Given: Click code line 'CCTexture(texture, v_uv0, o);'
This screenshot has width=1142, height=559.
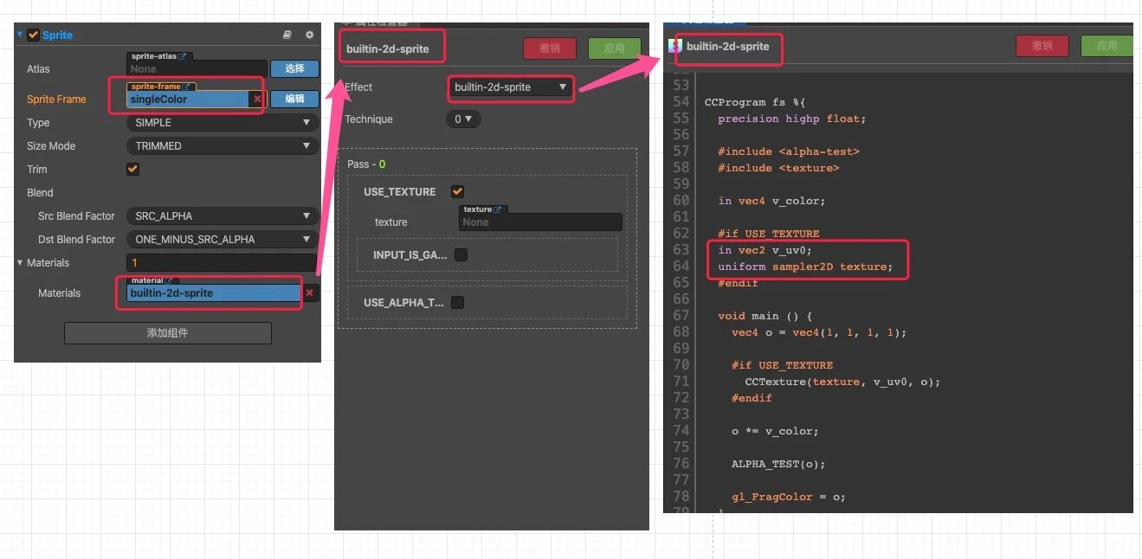Looking at the screenshot, I should click(842, 382).
